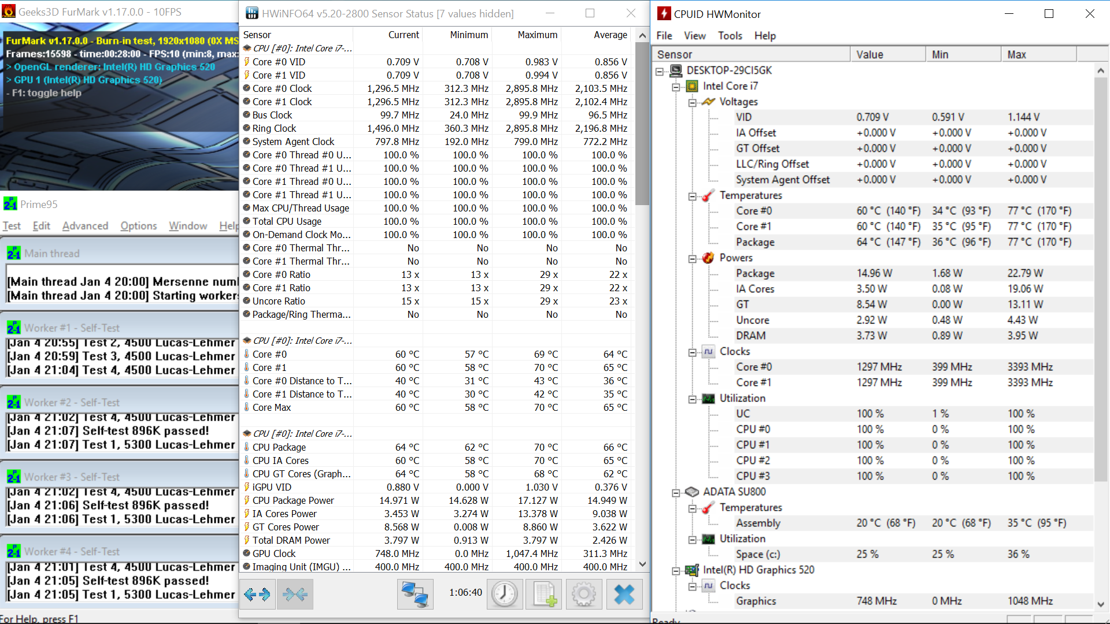The image size is (1110, 624).
Task: Click the Powers flame icon in HWMonitor
Action: point(708,258)
